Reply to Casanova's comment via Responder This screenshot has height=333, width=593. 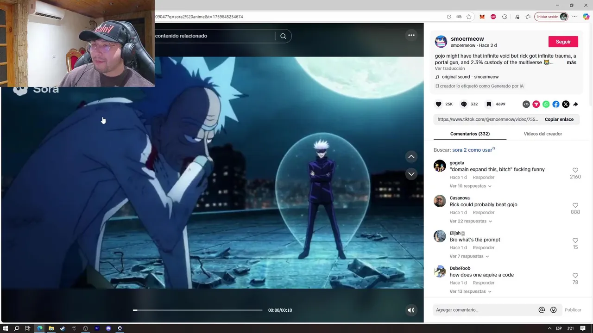484,212
